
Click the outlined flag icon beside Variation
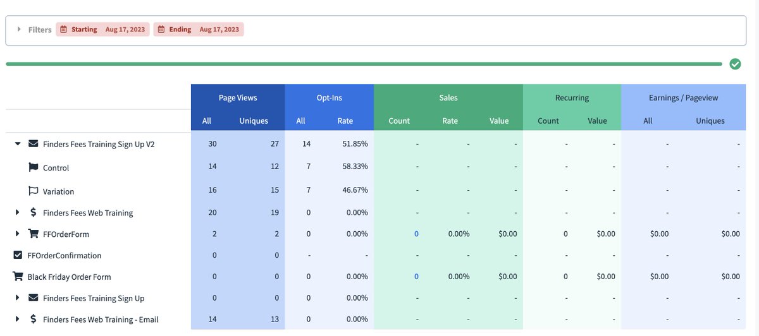point(34,191)
